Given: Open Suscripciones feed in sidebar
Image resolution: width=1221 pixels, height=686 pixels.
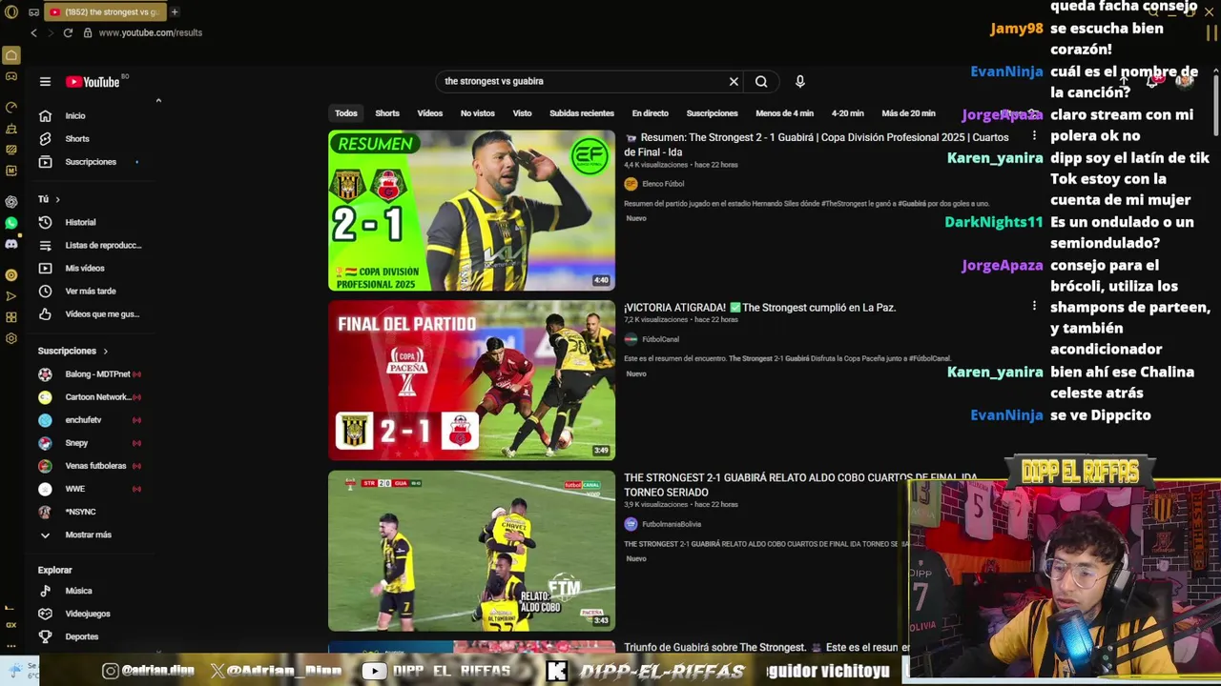Looking at the screenshot, I should click(90, 162).
